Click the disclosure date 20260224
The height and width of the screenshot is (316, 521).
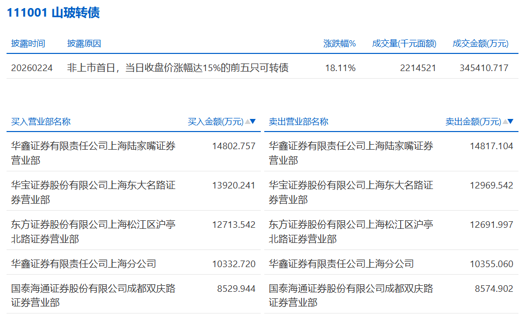pyautogui.click(x=32, y=68)
